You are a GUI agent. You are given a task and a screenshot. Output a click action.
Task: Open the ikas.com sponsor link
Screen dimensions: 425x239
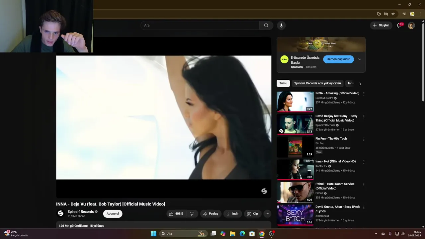click(x=311, y=67)
